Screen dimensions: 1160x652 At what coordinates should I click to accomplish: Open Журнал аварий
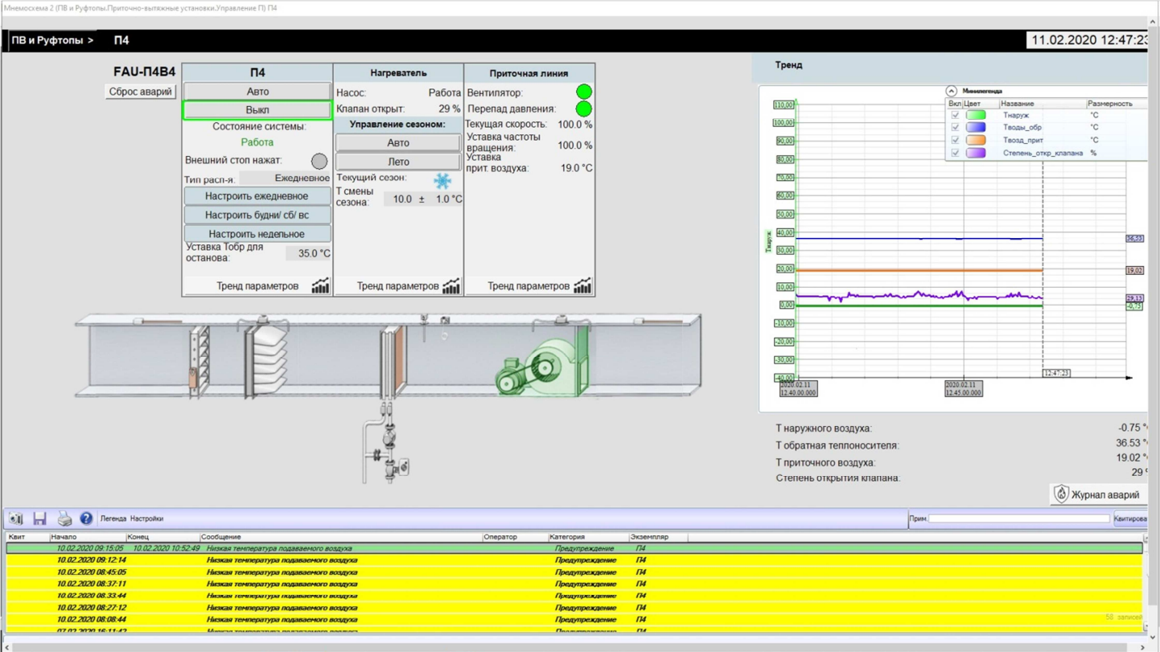point(1097,494)
